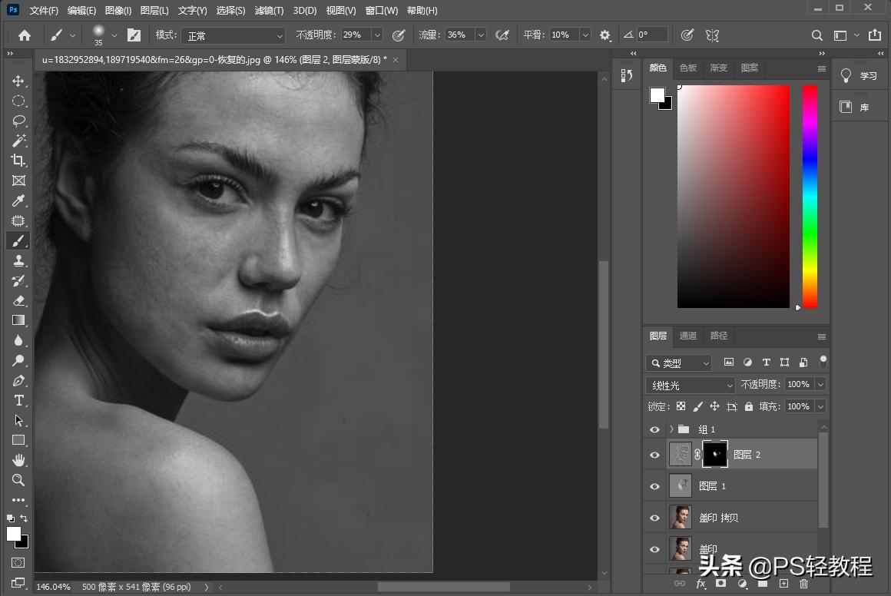Select the Move tool
The image size is (891, 596).
tap(18, 81)
